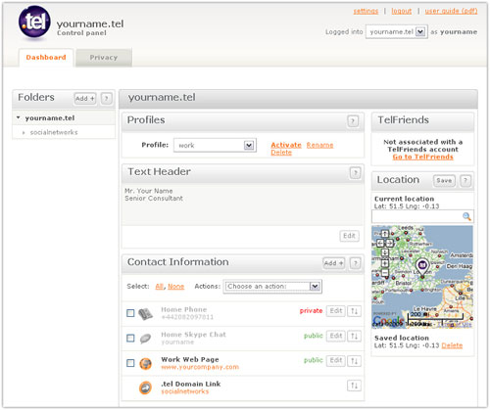This screenshot has width=490, height=410.
Task: Delete the saved location
Action: [452, 345]
